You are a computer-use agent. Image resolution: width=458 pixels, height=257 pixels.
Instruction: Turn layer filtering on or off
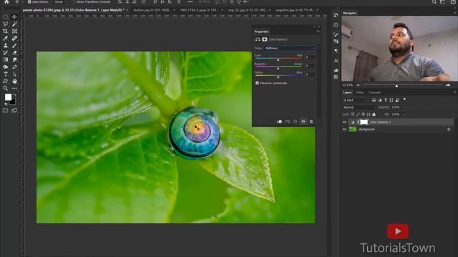(x=404, y=99)
